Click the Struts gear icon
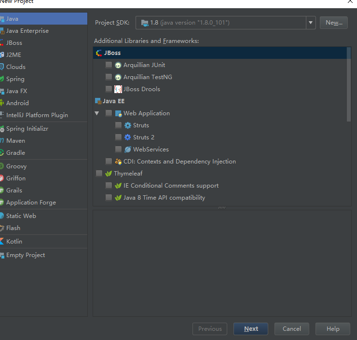 (128, 125)
